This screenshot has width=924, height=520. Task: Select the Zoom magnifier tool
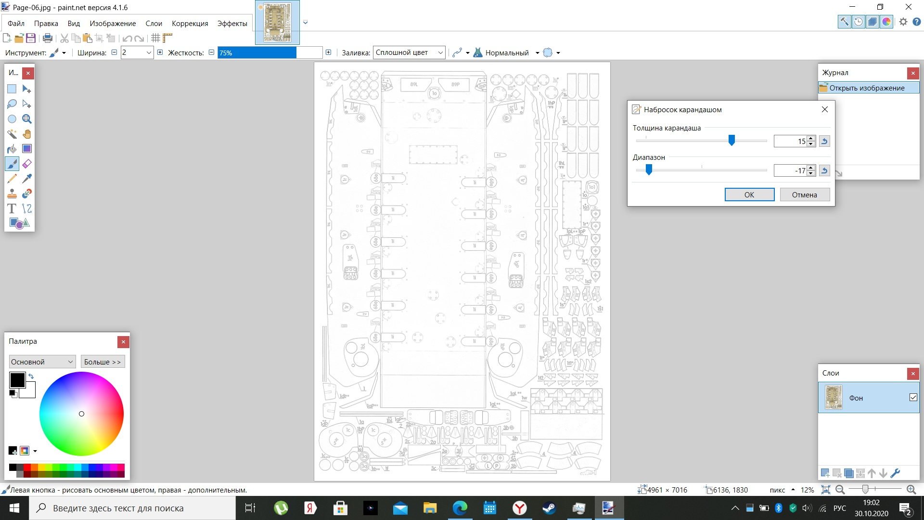pyautogui.click(x=27, y=119)
